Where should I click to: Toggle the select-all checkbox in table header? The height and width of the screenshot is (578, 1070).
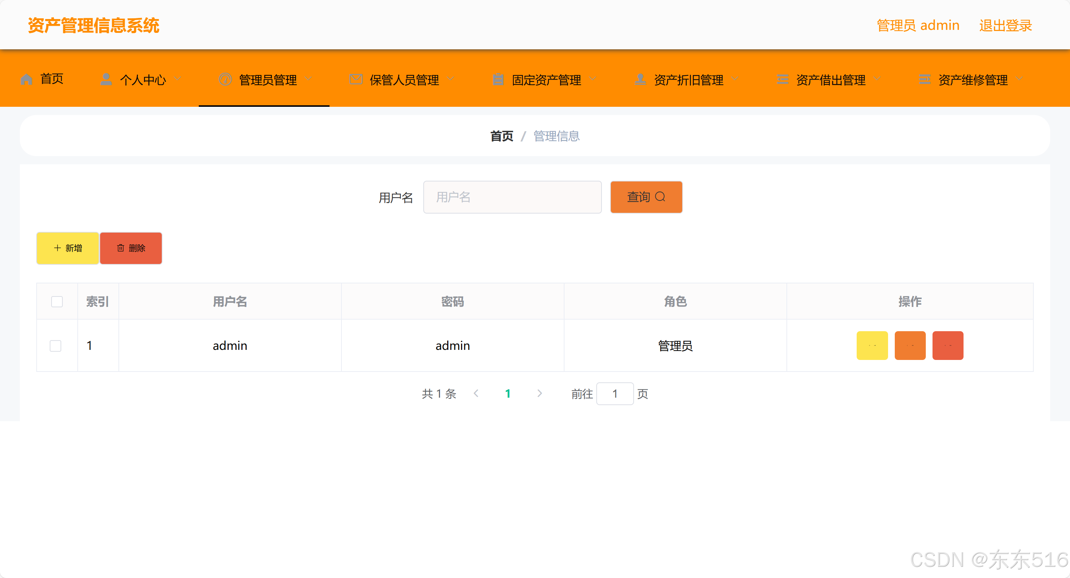click(57, 301)
